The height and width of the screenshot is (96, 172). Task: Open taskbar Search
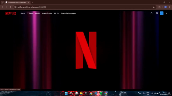[71, 93]
